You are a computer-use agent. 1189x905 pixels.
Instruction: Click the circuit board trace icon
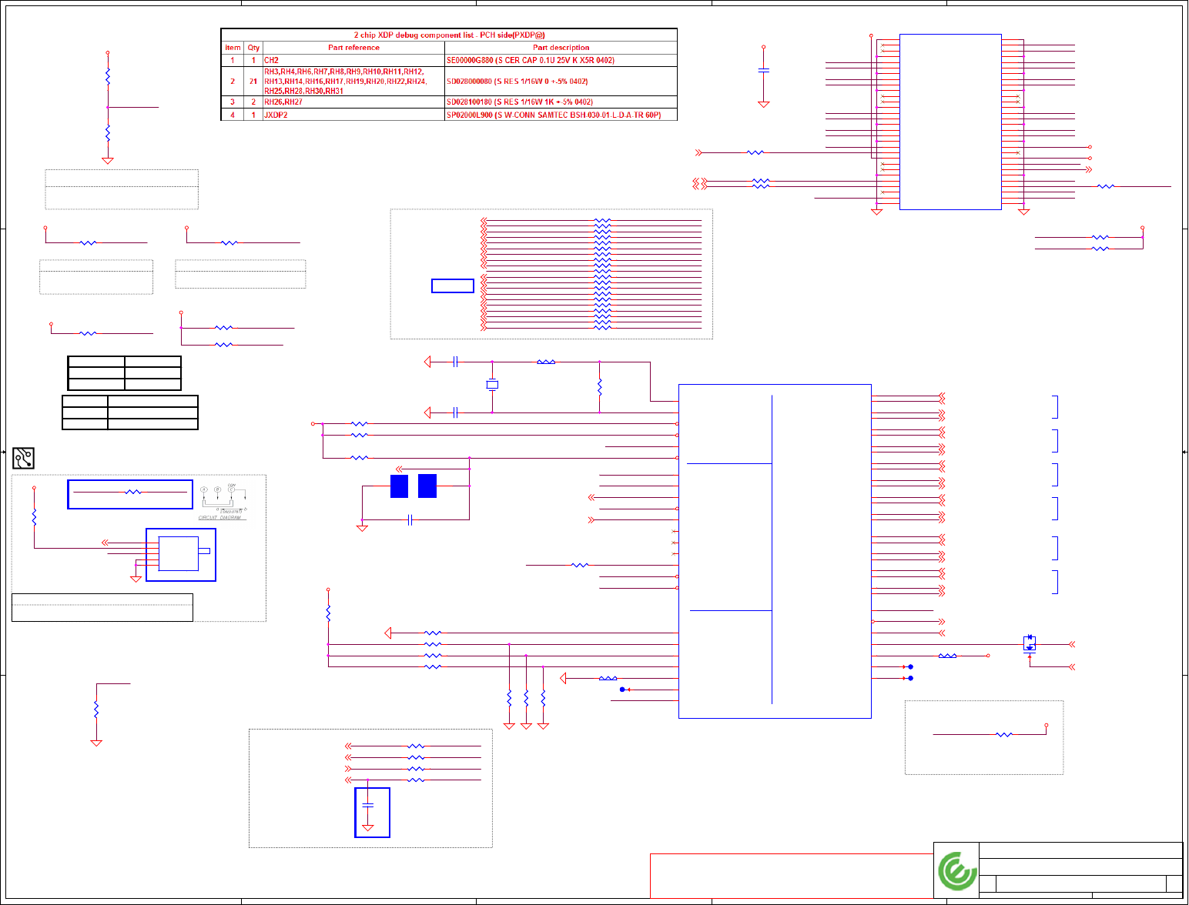point(24,458)
